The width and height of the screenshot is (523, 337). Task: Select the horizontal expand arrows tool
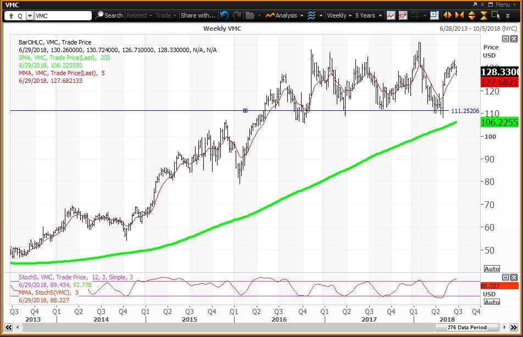click(x=447, y=15)
